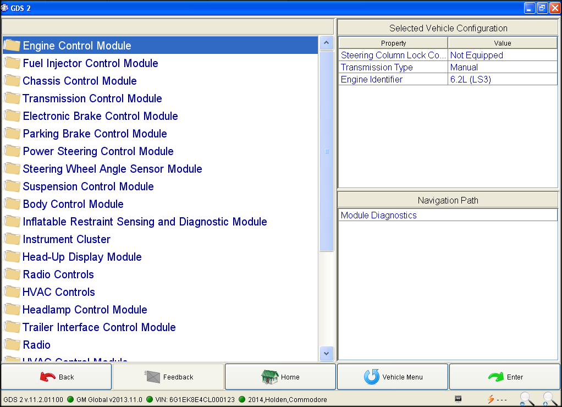Click the Head-Up Display Module folder icon
The height and width of the screenshot is (407, 562).
coord(12,256)
